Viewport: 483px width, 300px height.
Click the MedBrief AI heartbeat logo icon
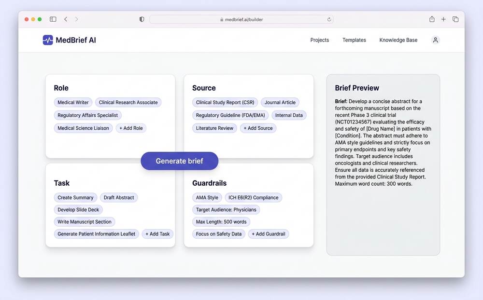(x=48, y=40)
